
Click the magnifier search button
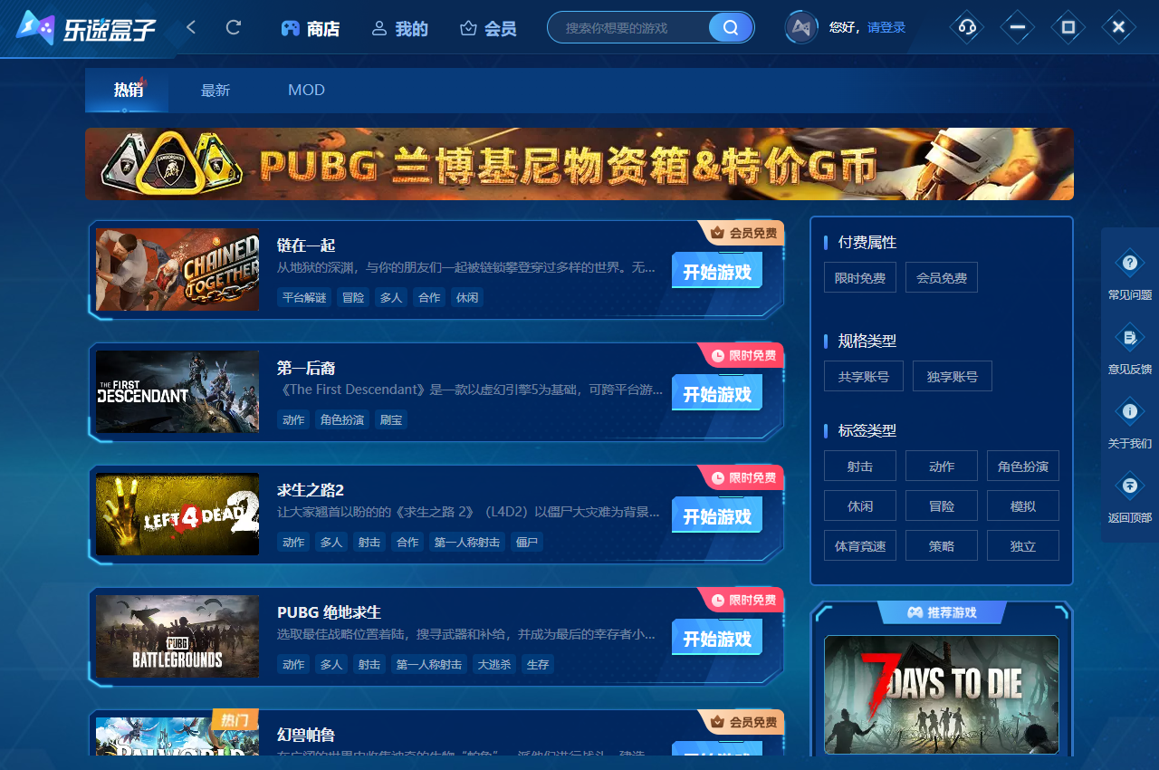731,27
